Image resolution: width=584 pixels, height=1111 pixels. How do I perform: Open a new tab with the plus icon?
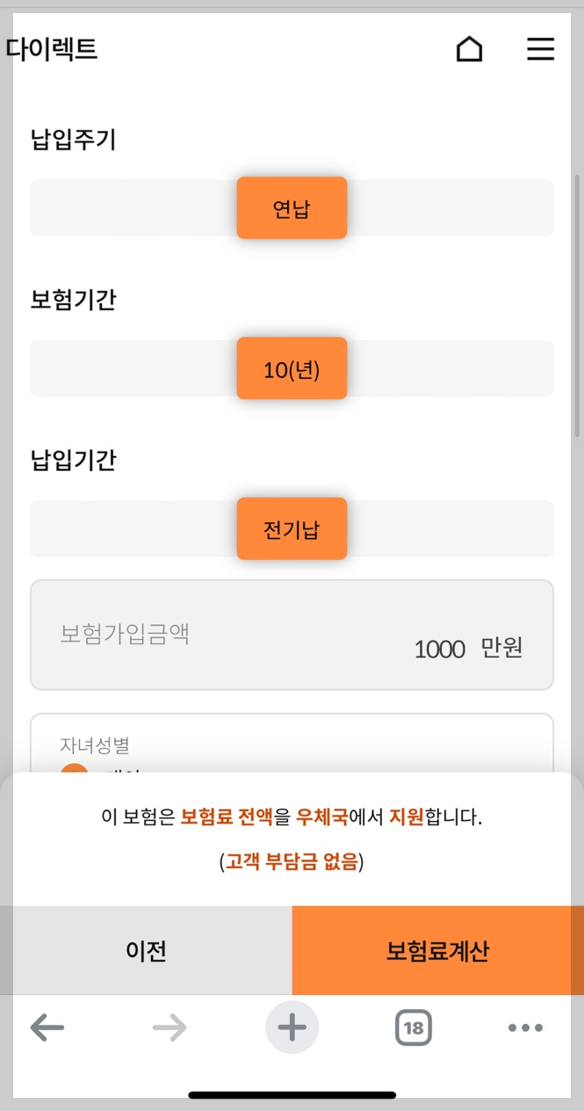(x=292, y=1027)
